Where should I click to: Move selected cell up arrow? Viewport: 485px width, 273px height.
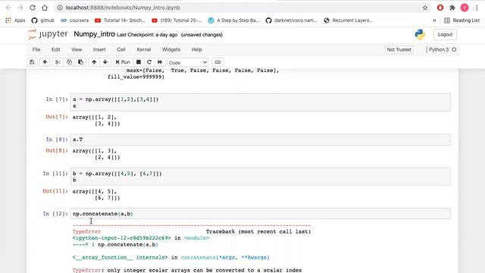coord(94,62)
